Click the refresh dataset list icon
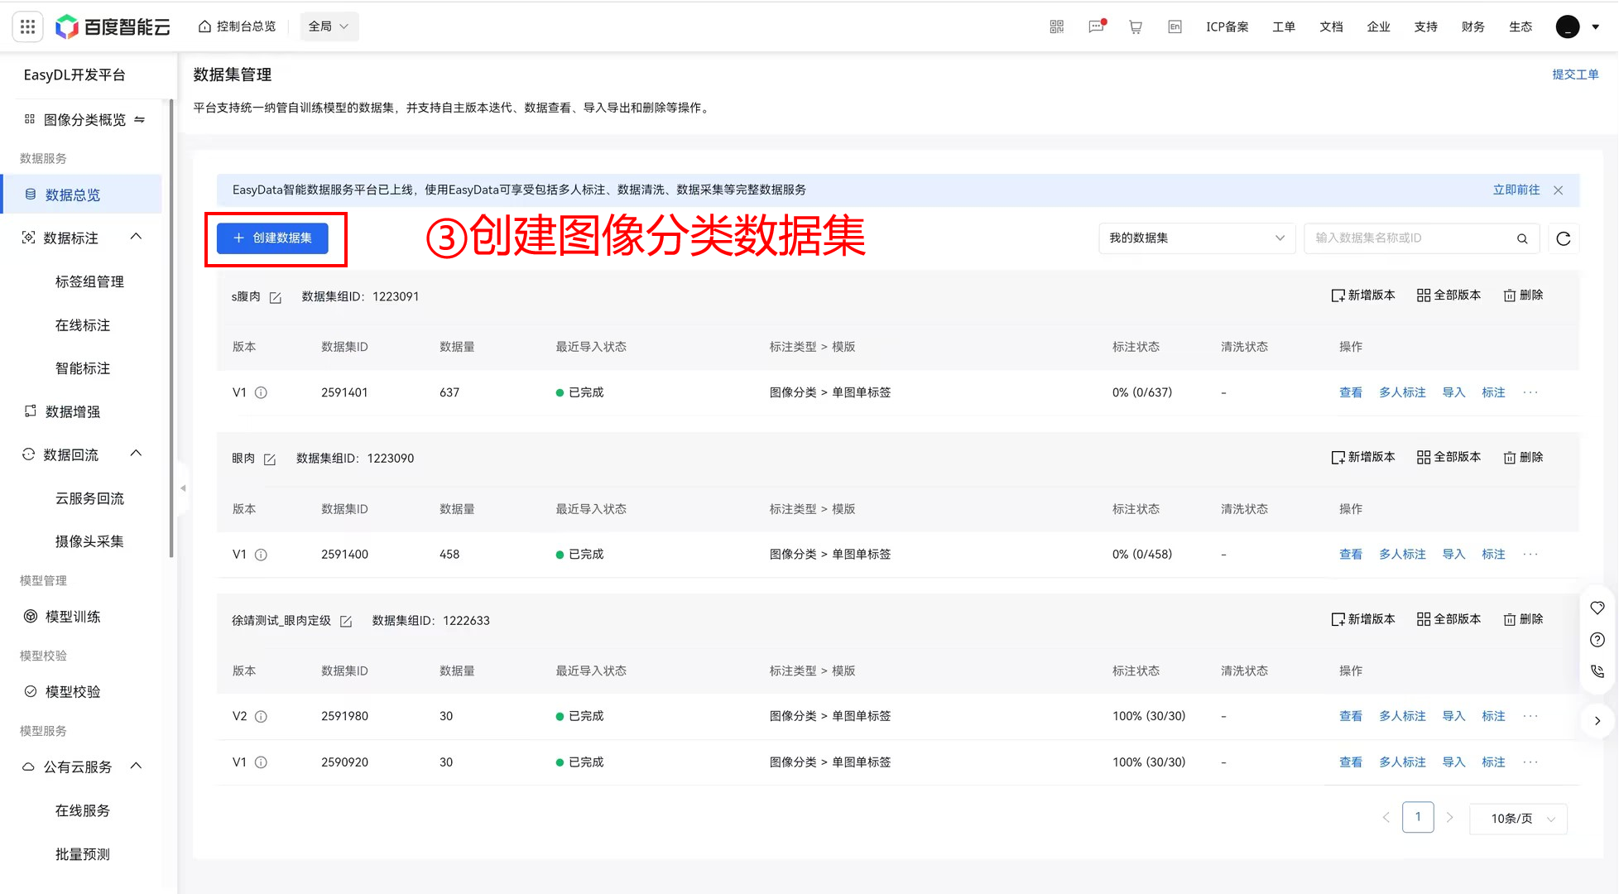Screen dimensions: 1619x894 point(1563,238)
